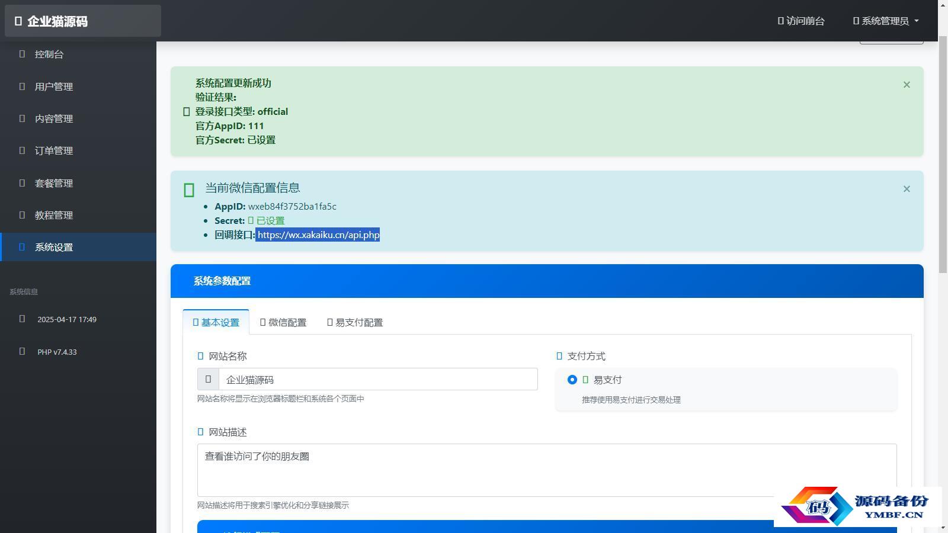This screenshot has height=533, width=948.
Task: Click the 网站描述 textarea
Action: click(546, 470)
